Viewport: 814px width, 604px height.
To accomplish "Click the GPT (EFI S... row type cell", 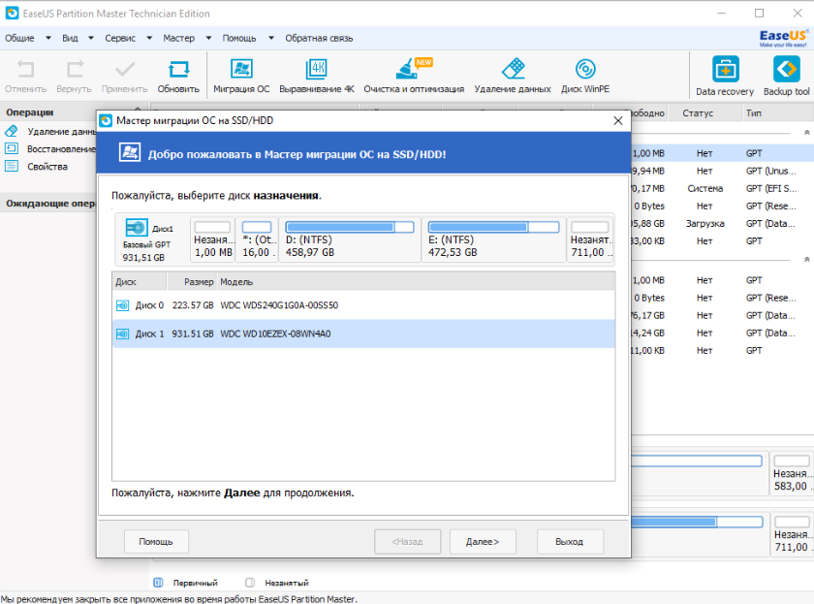I will (x=771, y=188).
